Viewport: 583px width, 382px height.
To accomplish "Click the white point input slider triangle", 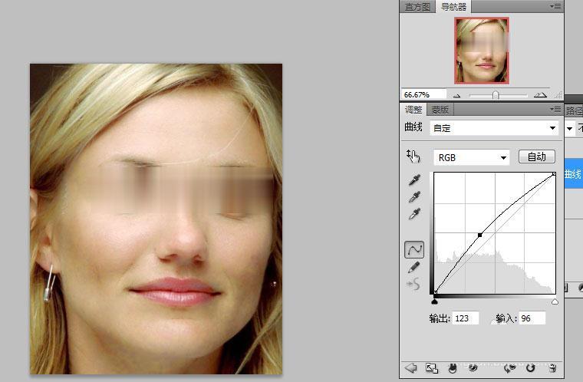I will click(x=555, y=301).
